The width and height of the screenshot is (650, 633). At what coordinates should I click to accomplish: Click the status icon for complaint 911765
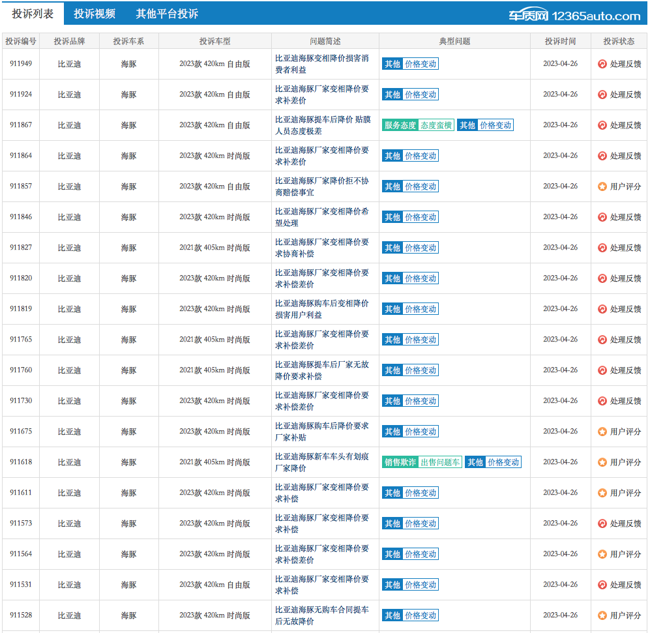click(x=602, y=340)
